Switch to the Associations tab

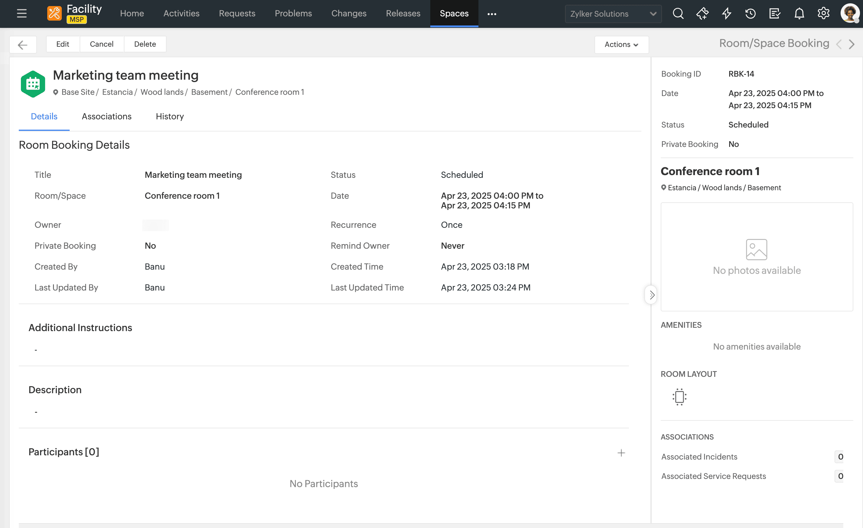coord(107,116)
